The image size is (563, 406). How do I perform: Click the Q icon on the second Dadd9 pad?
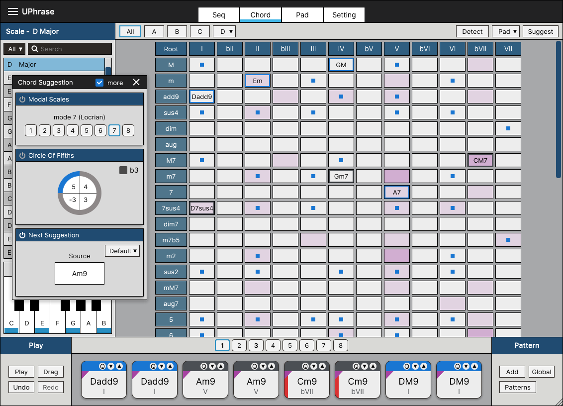click(x=153, y=366)
